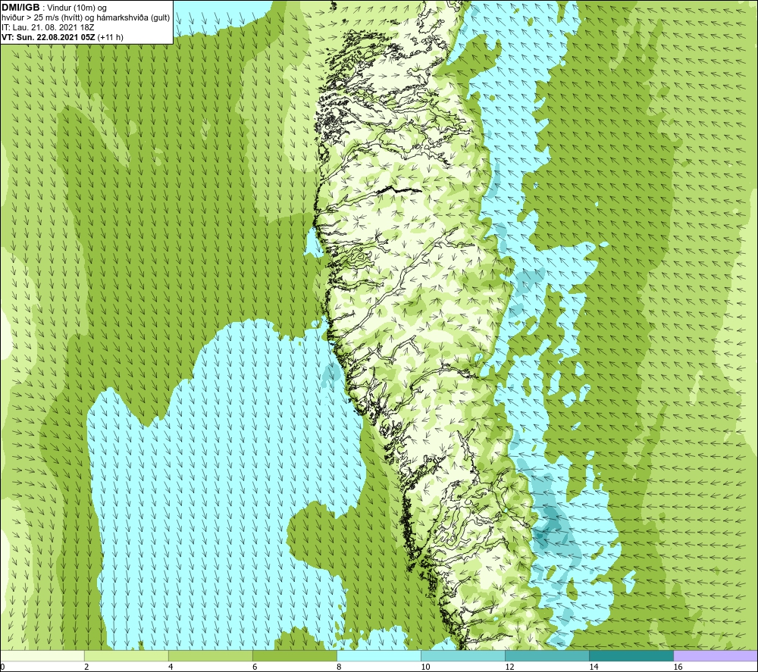Click the scale label '14'
Screen dimensions: 758x672
coord(594,667)
